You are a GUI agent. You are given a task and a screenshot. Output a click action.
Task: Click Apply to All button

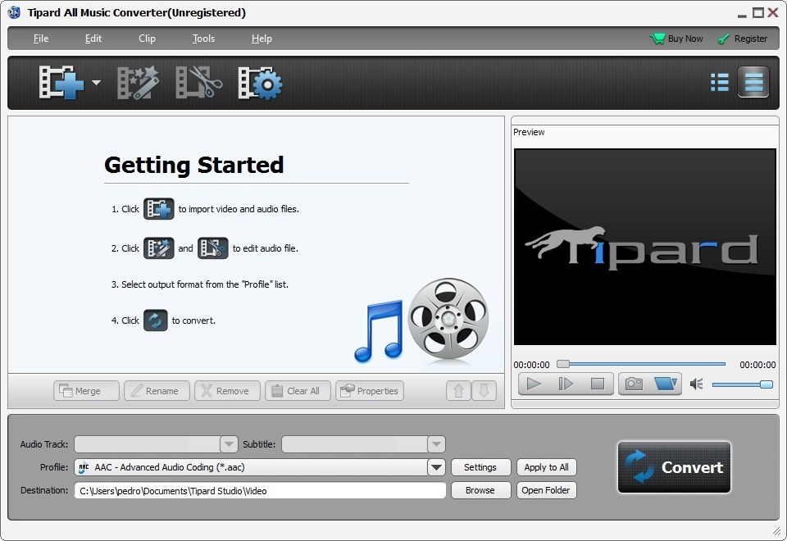click(547, 467)
